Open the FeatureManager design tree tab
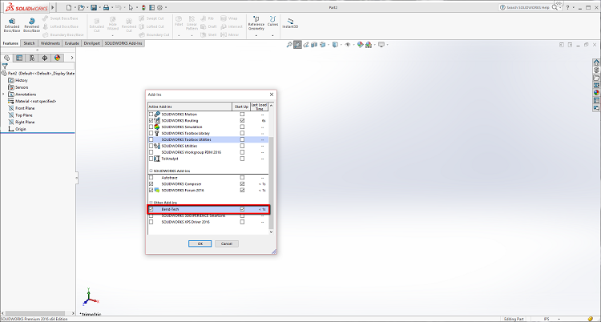 point(7,58)
